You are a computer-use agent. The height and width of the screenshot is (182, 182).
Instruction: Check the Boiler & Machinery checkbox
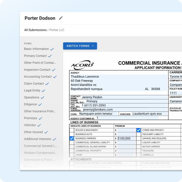point(72,130)
